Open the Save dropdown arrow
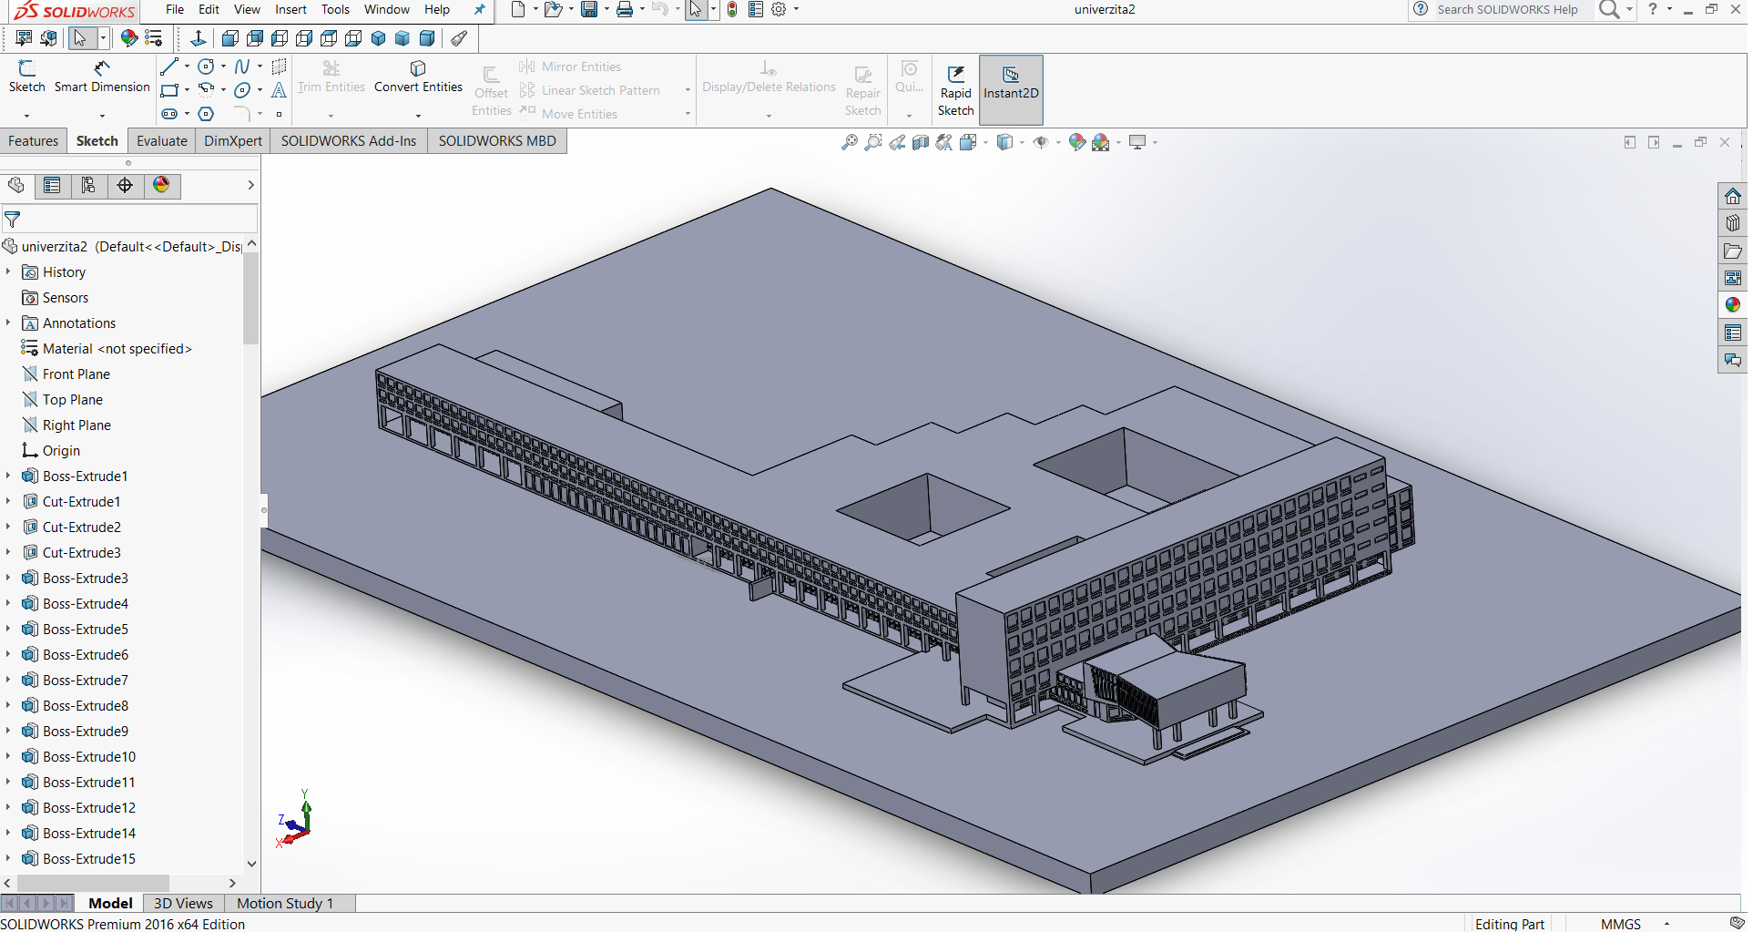 click(x=606, y=9)
